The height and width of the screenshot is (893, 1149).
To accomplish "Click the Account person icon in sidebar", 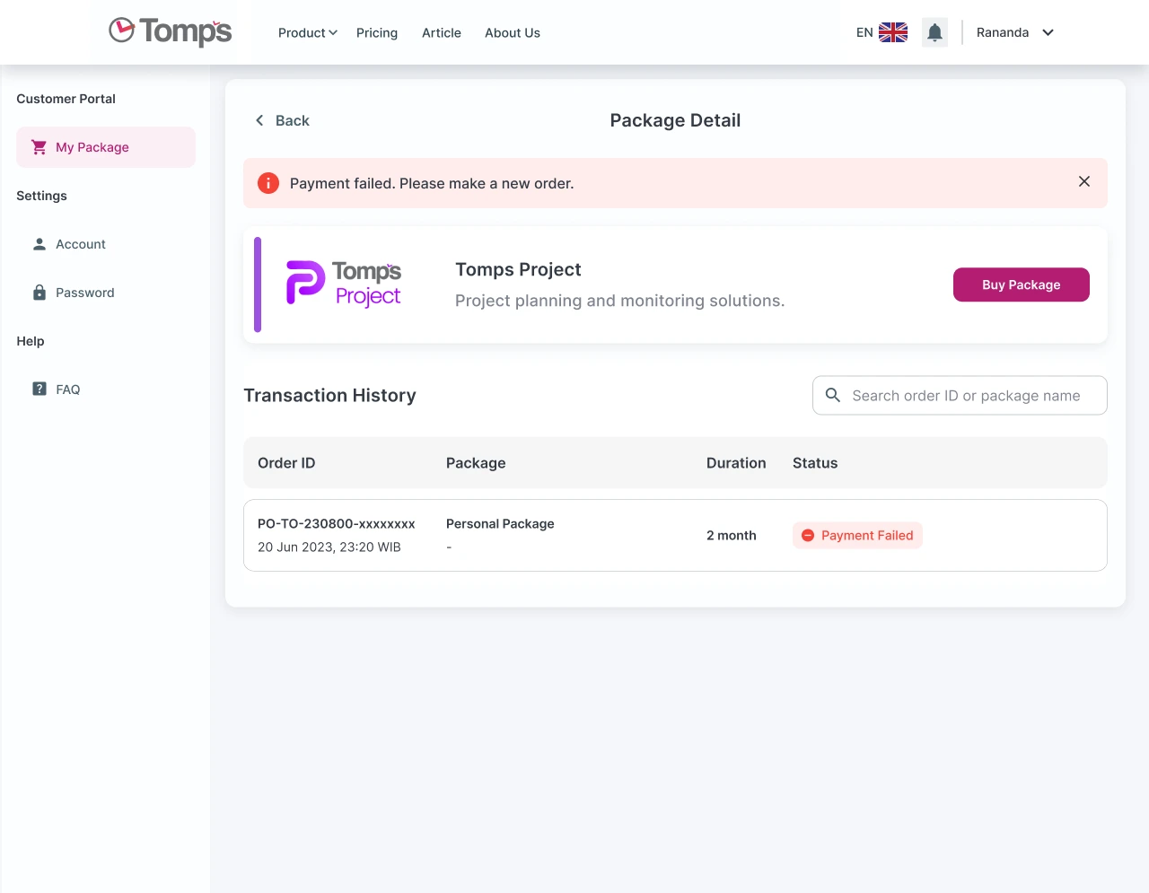I will point(39,243).
